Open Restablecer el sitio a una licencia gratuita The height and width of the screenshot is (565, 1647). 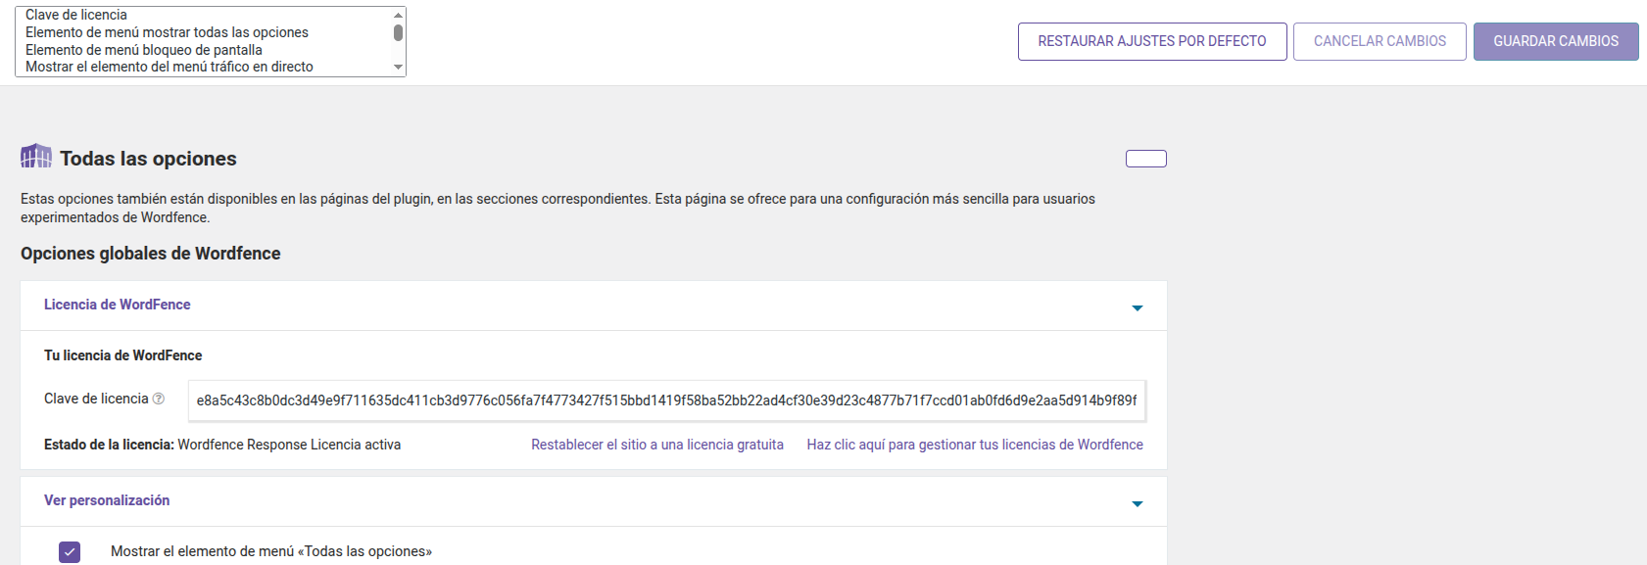(x=657, y=445)
